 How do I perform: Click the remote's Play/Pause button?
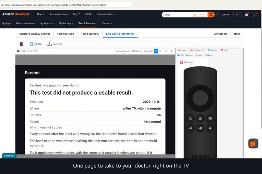click(200, 128)
